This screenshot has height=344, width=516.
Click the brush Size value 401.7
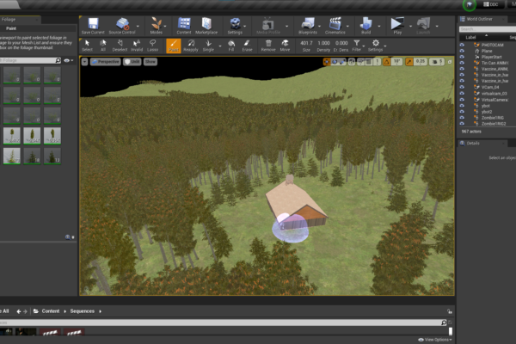pyautogui.click(x=306, y=43)
